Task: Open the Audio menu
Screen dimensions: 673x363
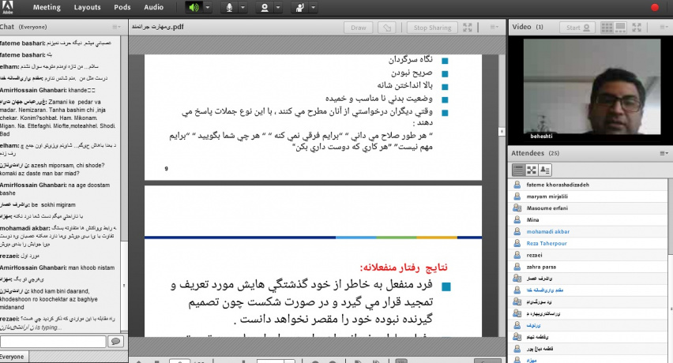Action: (154, 7)
